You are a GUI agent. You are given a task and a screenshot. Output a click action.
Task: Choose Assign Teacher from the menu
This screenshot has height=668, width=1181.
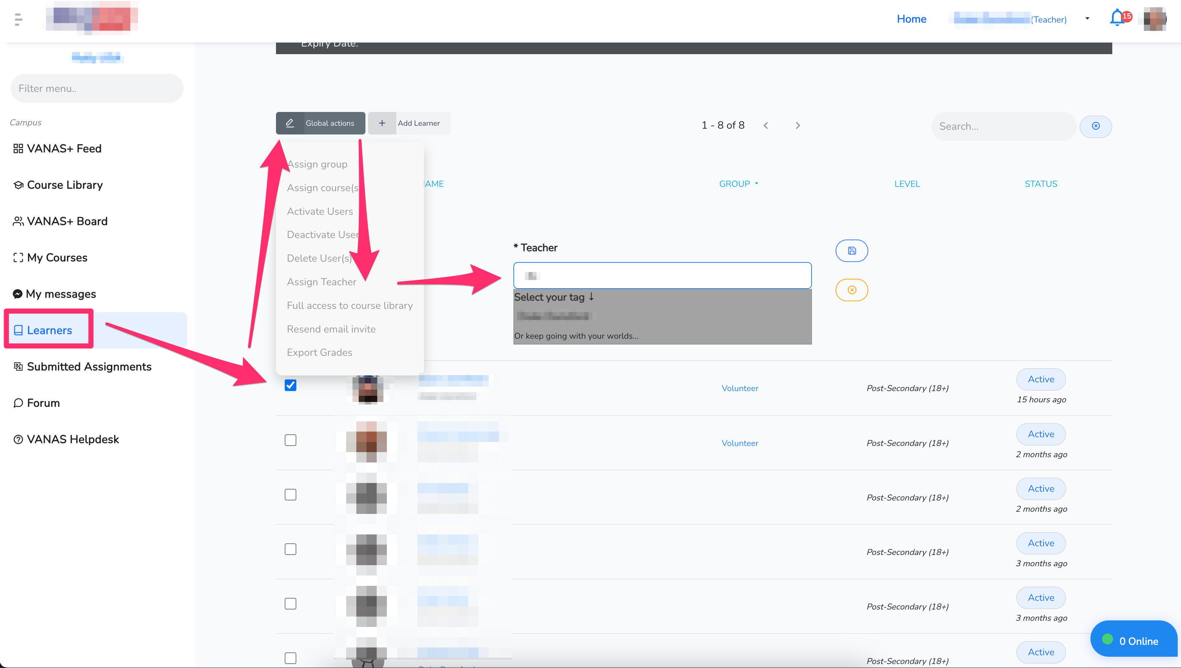tap(321, 282)
